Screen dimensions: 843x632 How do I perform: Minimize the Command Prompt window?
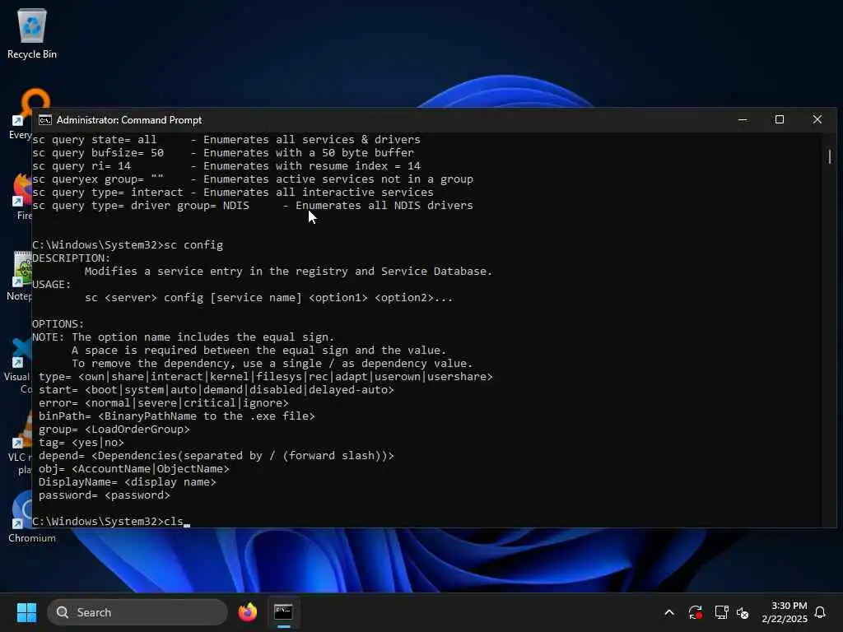point(743,120)
